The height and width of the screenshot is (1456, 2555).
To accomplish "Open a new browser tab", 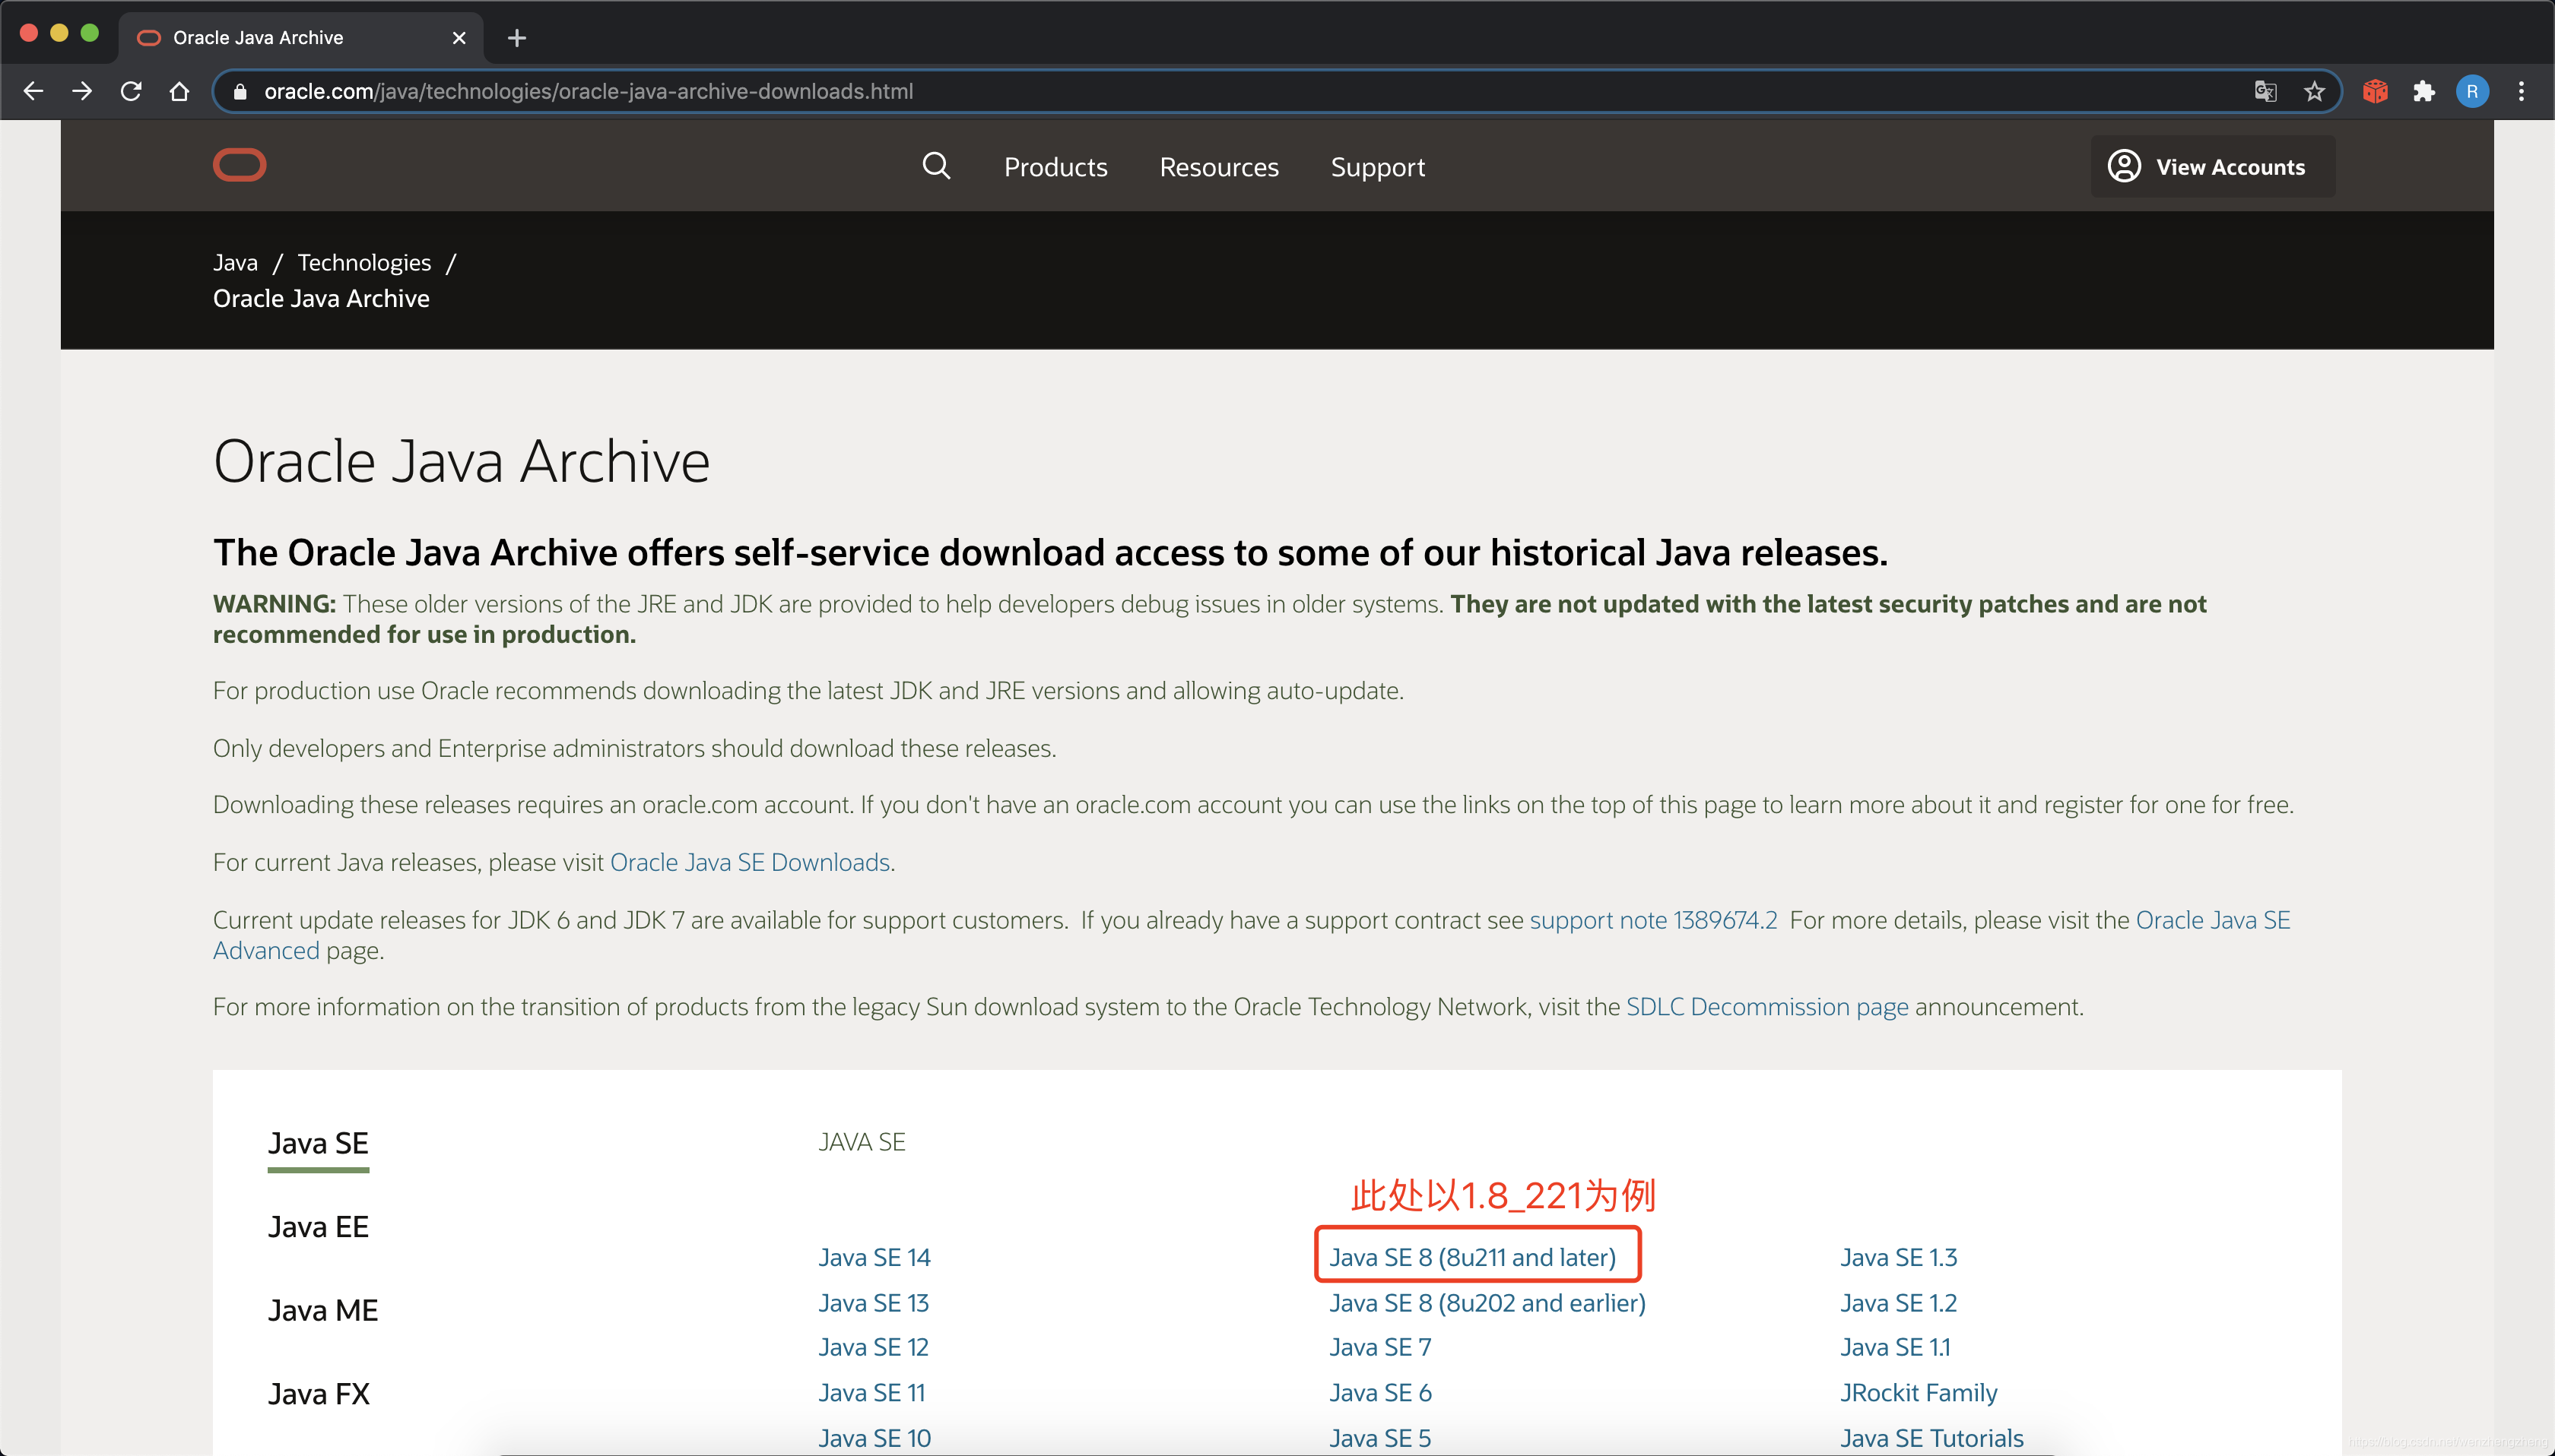I will point(516,37).
